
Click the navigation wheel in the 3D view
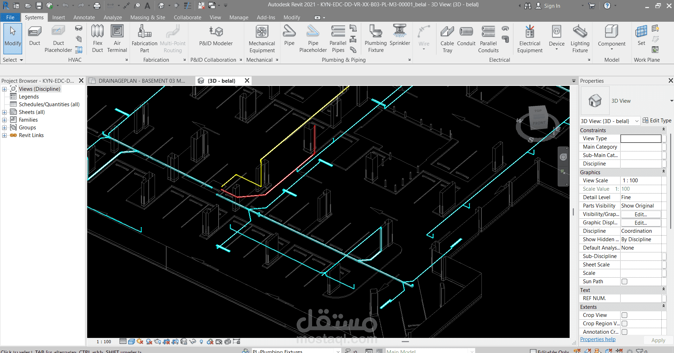563,157
